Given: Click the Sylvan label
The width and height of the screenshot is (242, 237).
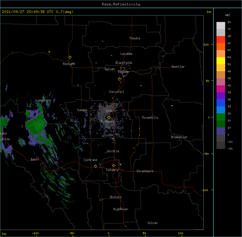Looking at the screenshot, I should click(109, 69).
